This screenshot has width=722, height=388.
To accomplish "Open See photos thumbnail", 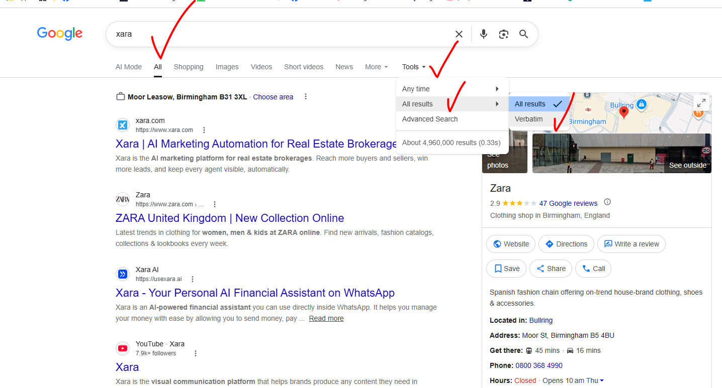I will coord(504,153).
